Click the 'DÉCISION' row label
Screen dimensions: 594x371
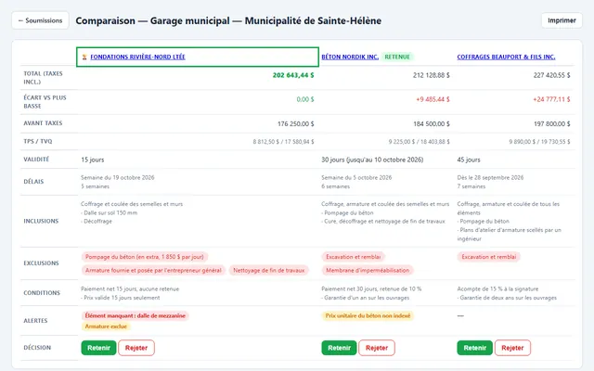coord(37,348)
